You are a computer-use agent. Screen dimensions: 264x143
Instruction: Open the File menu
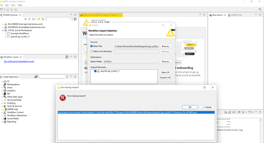tap(2, 5)
